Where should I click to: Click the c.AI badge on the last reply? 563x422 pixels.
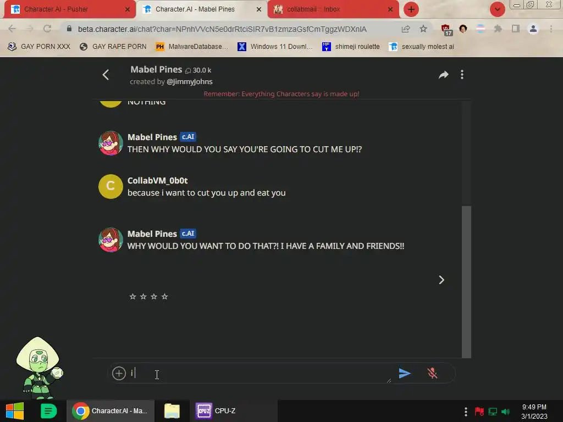click(188, 234)
